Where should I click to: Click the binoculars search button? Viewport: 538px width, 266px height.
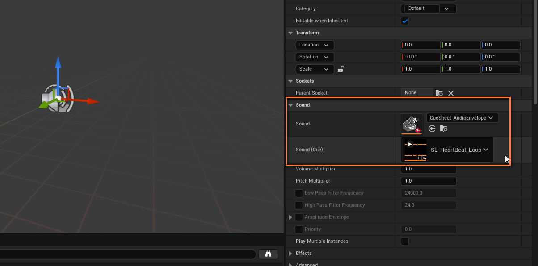click(269, 254)
